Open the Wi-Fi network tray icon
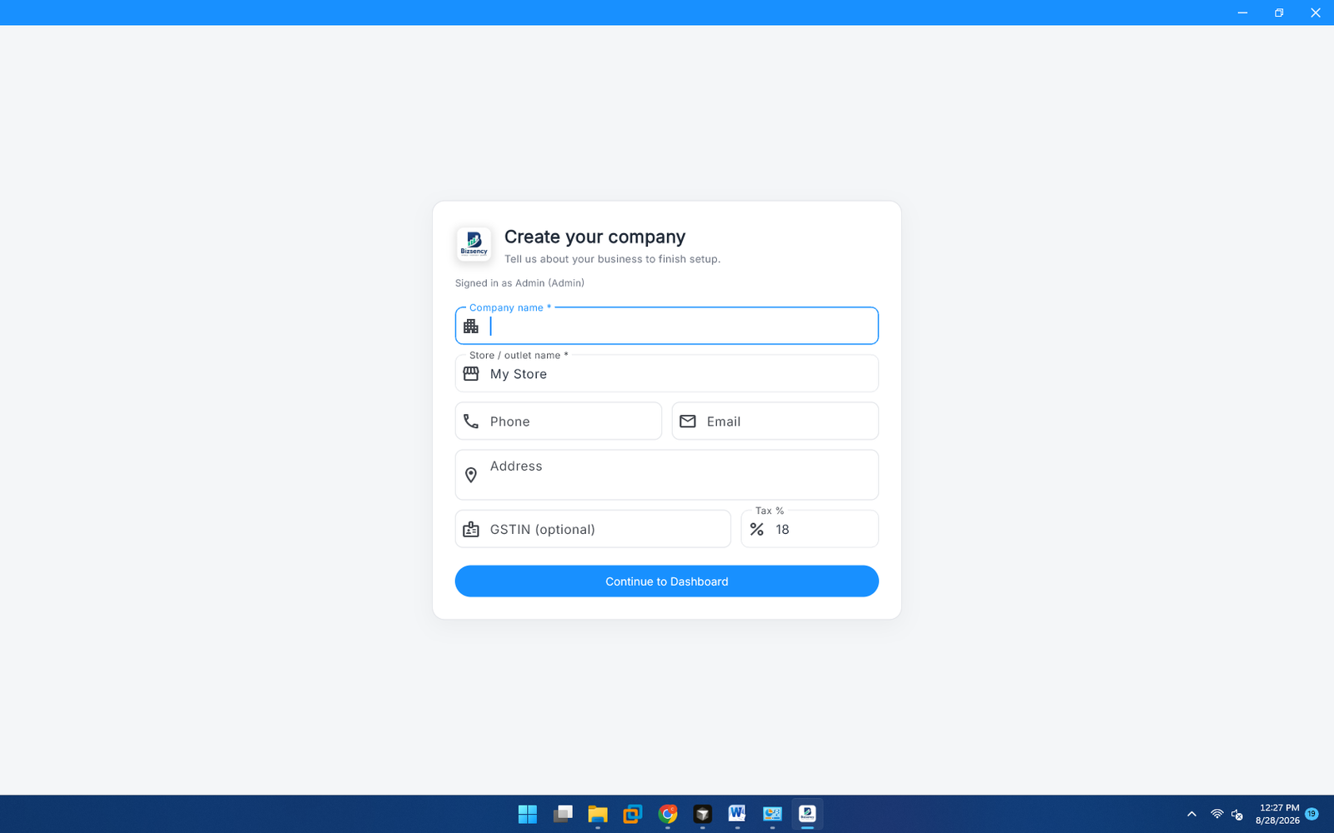Image resolution: width=1334 pixels, height=833 pixels. [1217, 814]
